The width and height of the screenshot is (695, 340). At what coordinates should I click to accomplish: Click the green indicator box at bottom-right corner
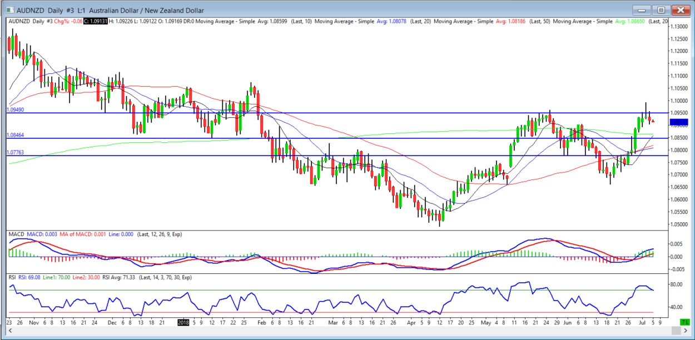(x=684, y=322)
